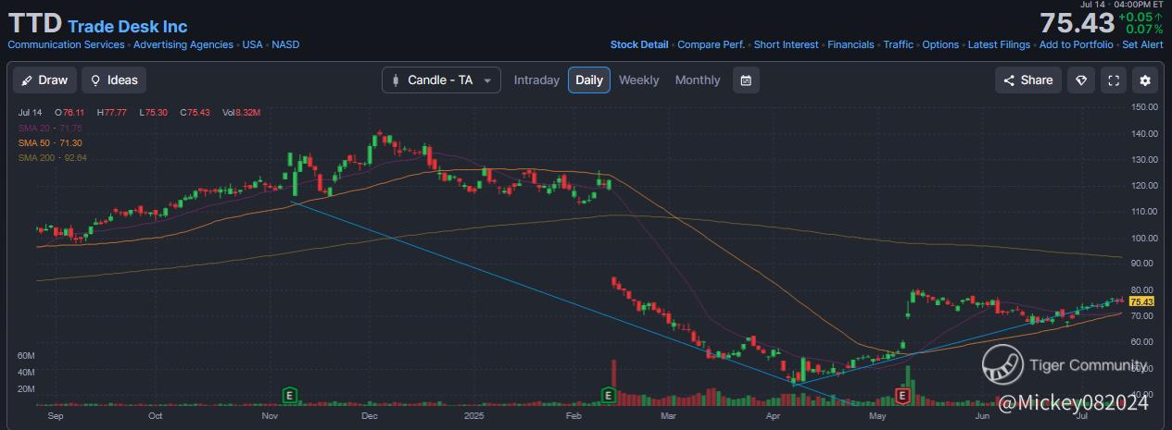Open the Draw tool
Image resolution: width=1172 pixels, height=430 pixels.
pyautogui.click(x=44, y=80)
